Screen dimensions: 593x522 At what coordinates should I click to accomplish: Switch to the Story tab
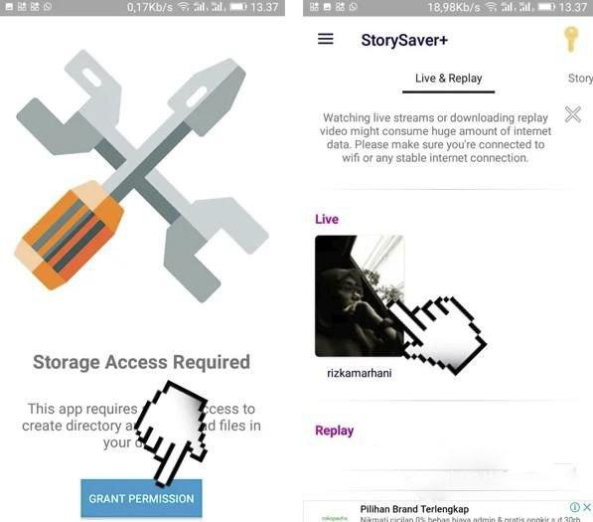pos(580,79)
